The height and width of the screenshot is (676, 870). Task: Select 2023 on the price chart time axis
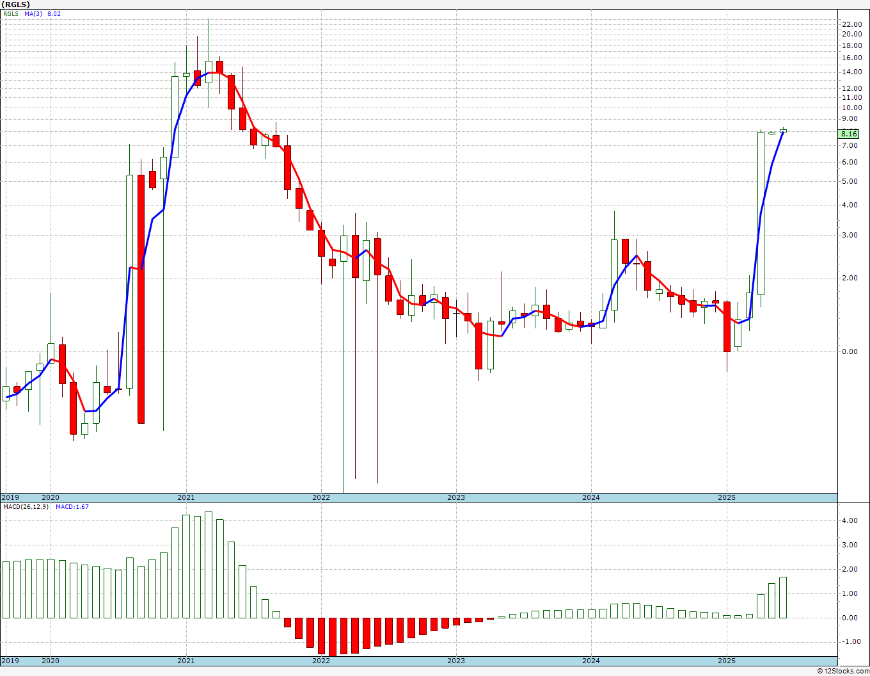pyautogui.click(x=456, y=497)
